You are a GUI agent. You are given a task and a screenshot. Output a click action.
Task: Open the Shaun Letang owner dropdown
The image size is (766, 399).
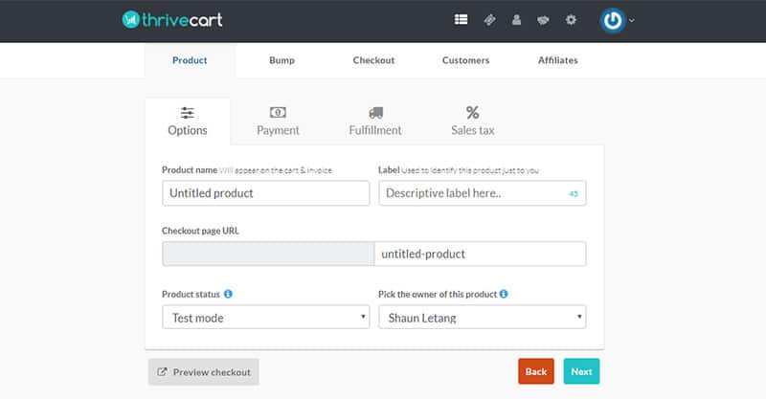[483, 317]
